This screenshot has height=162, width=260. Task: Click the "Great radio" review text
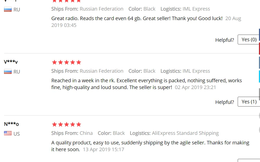[137, 18]
